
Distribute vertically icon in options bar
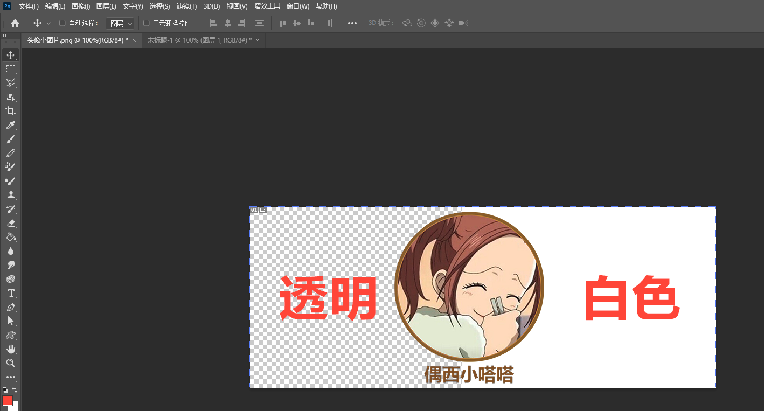[260, 23]
